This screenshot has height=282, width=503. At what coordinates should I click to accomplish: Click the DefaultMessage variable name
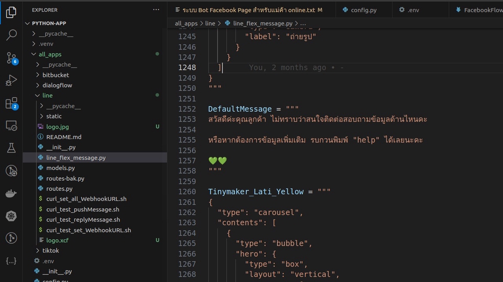(240, 109)
